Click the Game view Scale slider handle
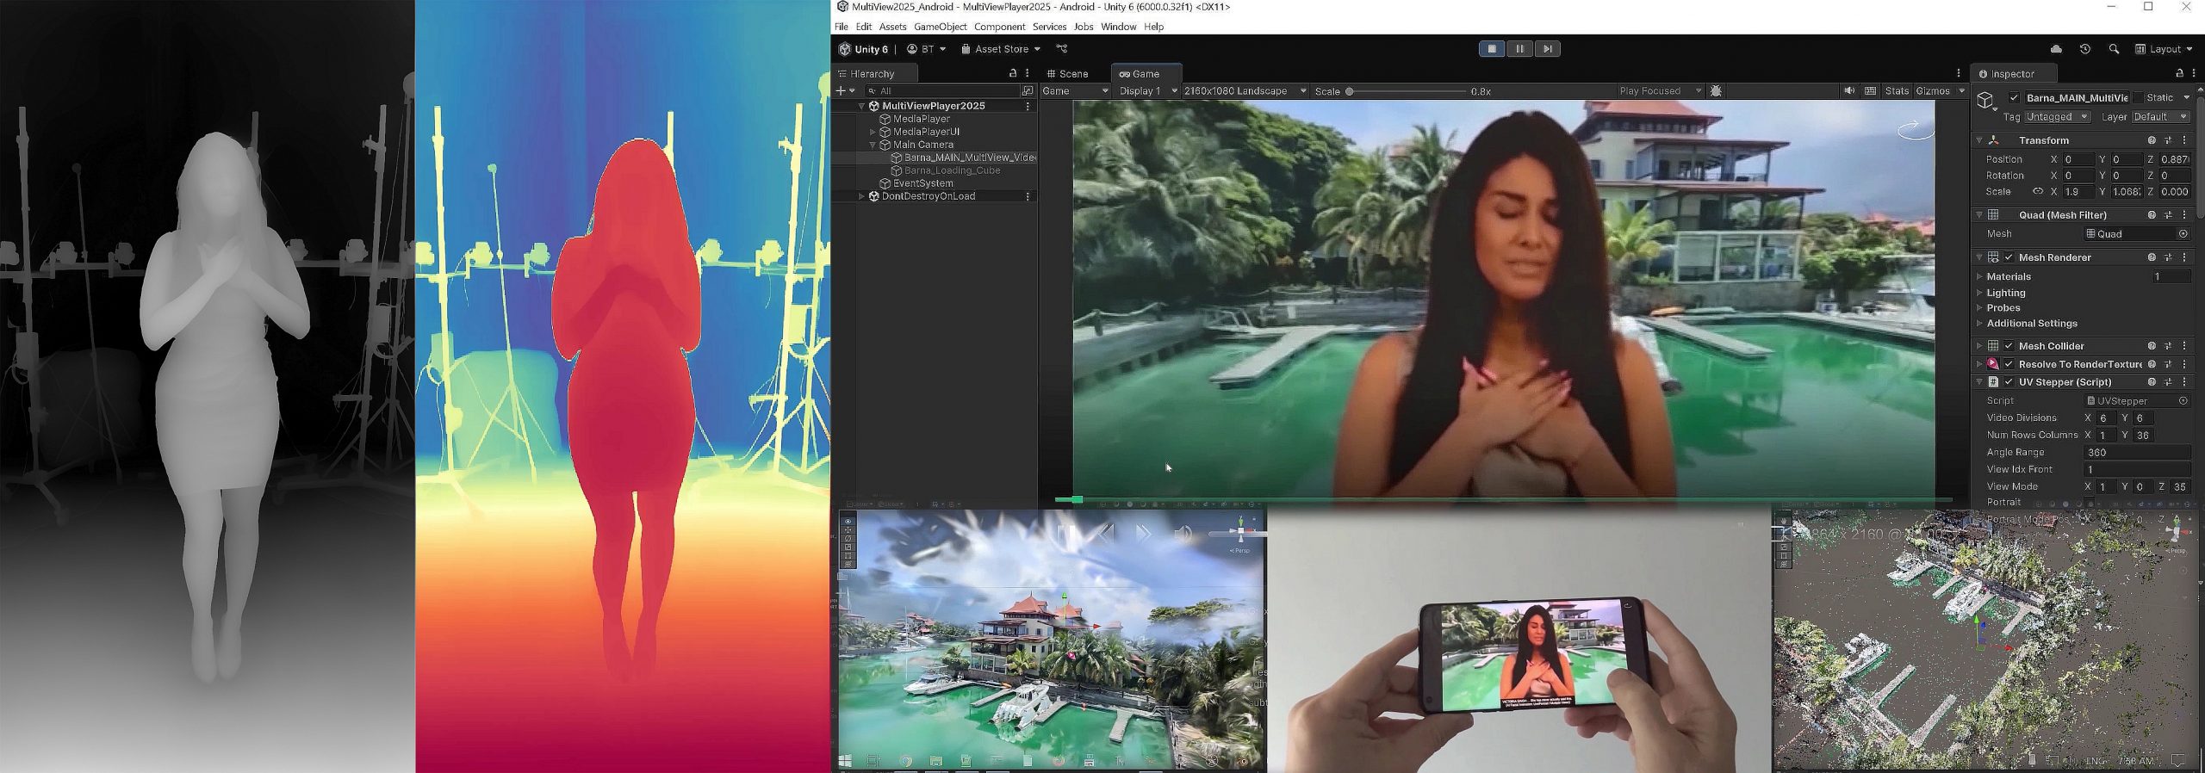 (x=1350, y=91)
